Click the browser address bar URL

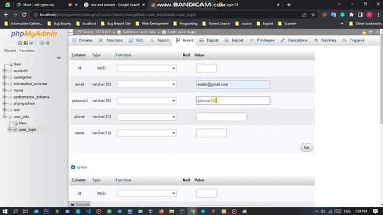[x=117, y=15]
